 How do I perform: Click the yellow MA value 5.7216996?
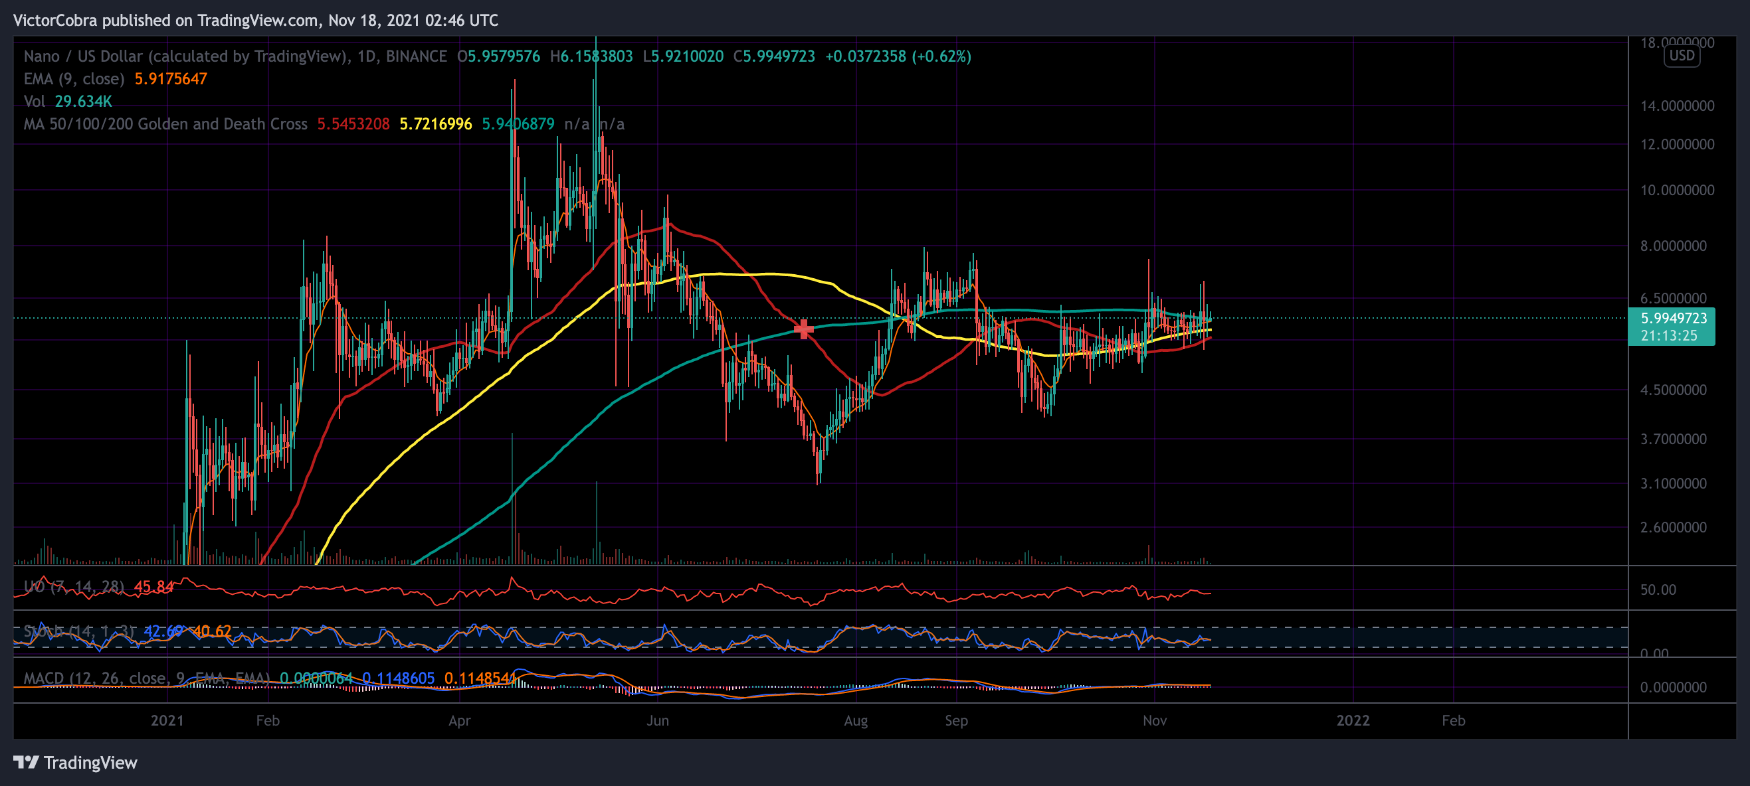[435, 124]
